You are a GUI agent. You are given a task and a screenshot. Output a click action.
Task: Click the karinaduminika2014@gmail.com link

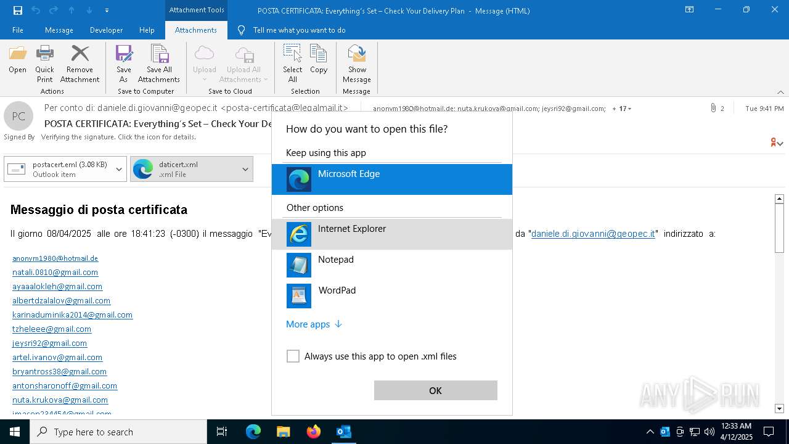tap(72, 315)
